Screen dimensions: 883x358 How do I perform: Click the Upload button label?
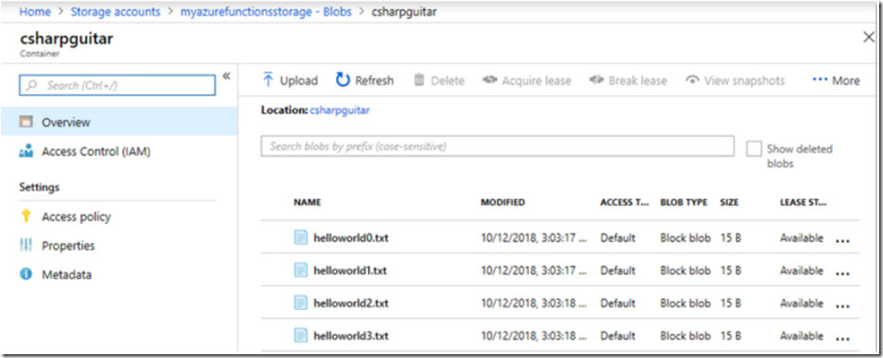(298, 80)
